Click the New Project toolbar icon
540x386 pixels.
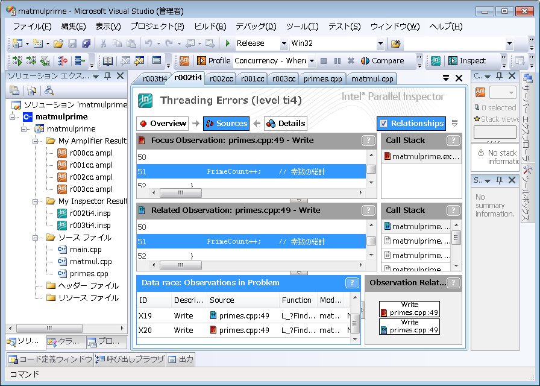pyautogui.click(x=17, y=43)
